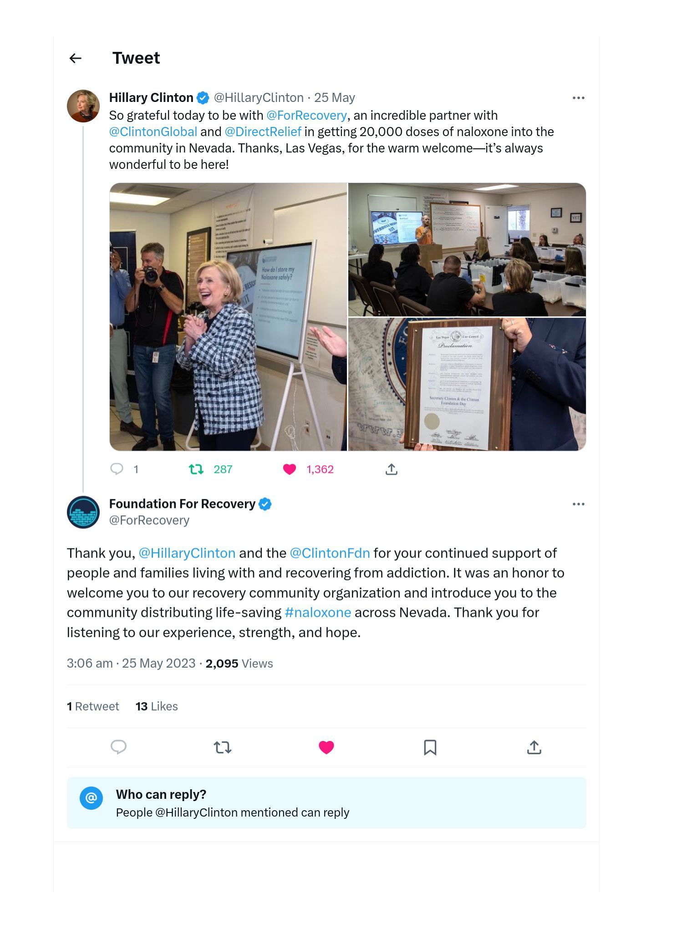Unlike the quoted tweet with 1,362 likes
687x929 pixels.
point(290,469)
